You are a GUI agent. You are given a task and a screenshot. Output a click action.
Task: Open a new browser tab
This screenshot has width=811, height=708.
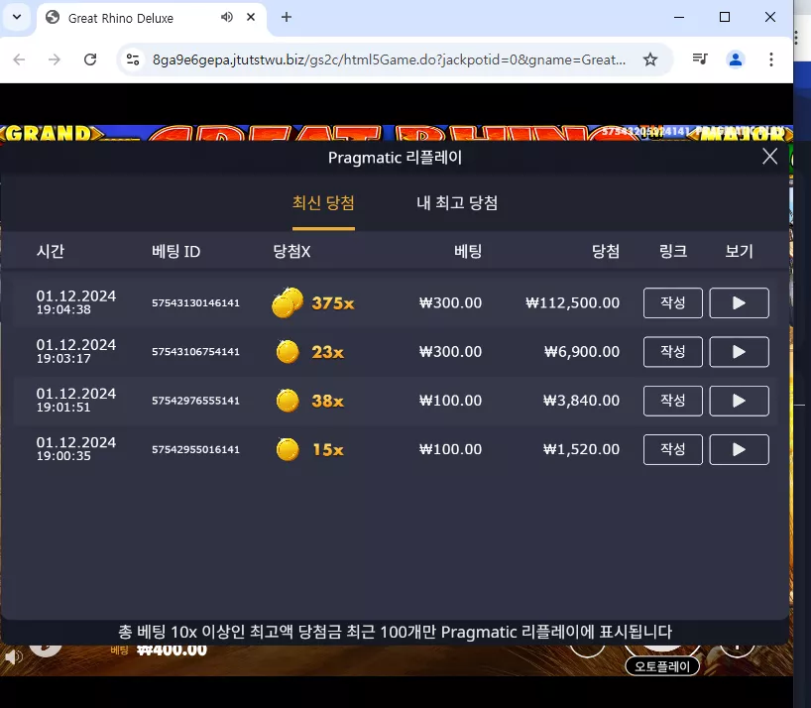click(286, 17)
